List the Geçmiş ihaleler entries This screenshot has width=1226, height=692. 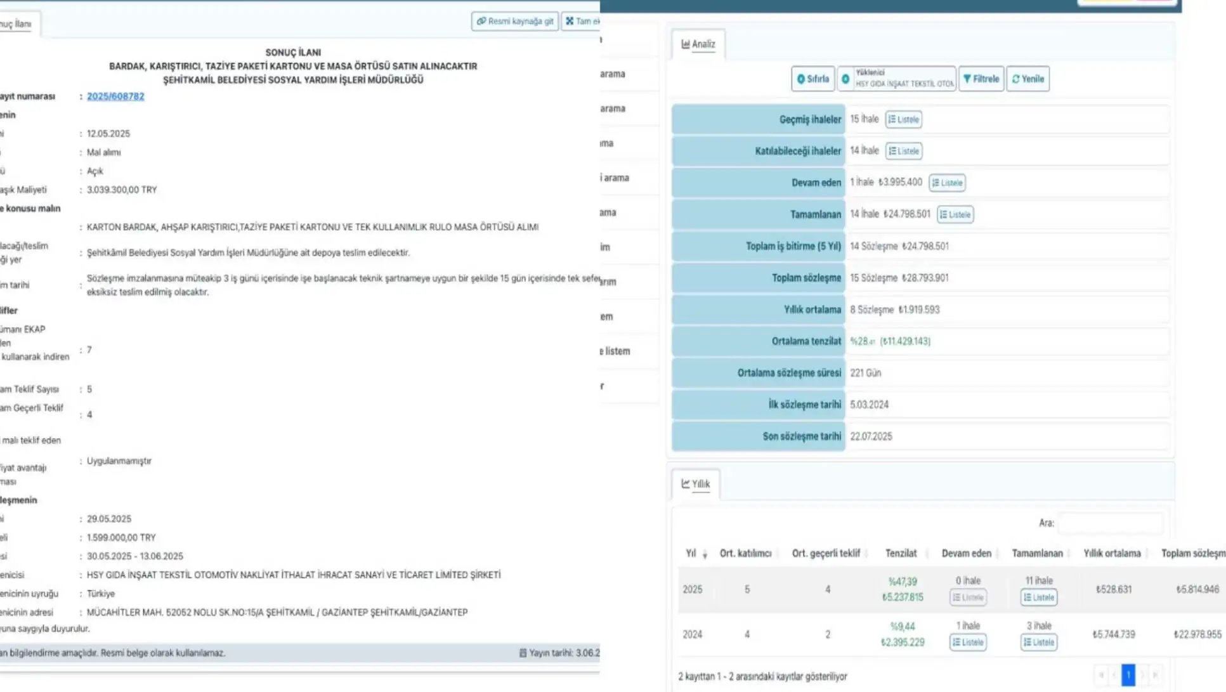pyautogui.click(x=903, y=119)
